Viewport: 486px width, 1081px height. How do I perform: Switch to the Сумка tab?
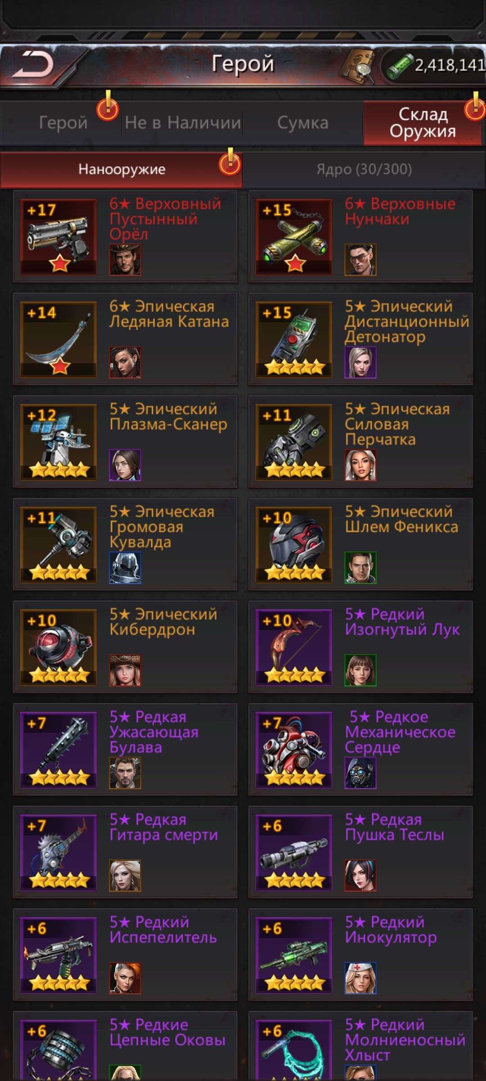click(303, 123)
